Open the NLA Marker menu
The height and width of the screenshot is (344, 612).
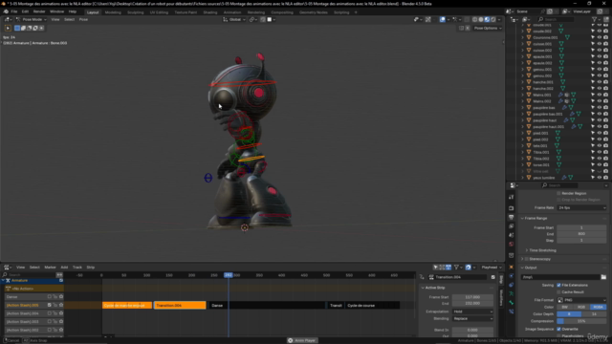[x=50, y=268]
